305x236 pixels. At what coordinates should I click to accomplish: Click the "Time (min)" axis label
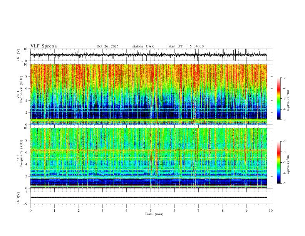pos(154,214)
